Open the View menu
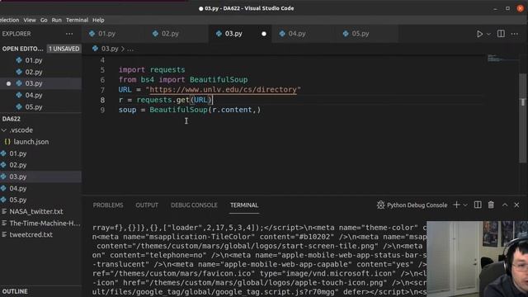 coord(30,20)
